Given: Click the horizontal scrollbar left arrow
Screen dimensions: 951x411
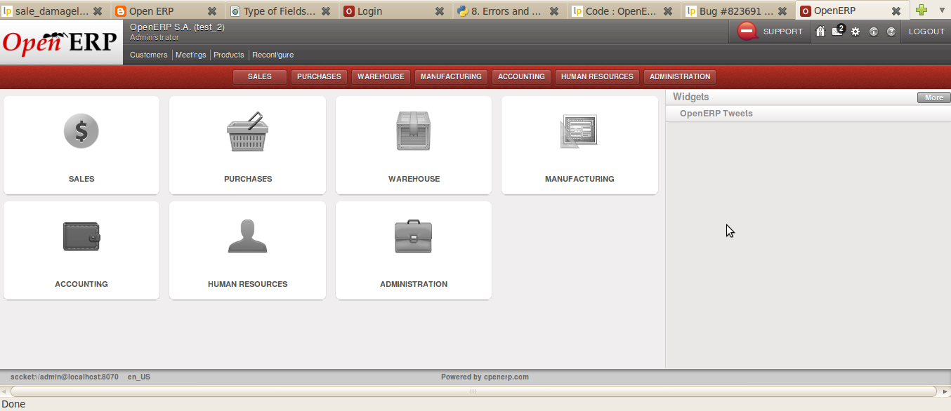Looking at the screenshot, I should [x=5, y=391].
